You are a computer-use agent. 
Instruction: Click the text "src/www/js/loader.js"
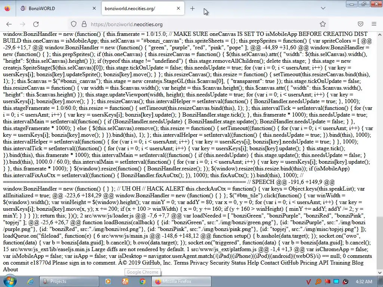[108, 216]
